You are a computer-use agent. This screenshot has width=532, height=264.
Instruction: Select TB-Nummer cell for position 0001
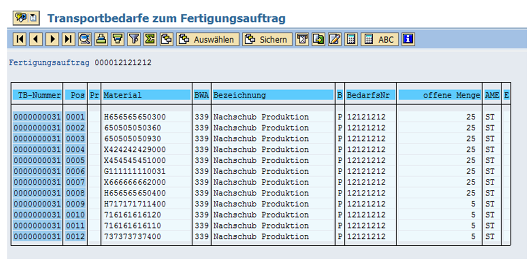coord(37,117)
